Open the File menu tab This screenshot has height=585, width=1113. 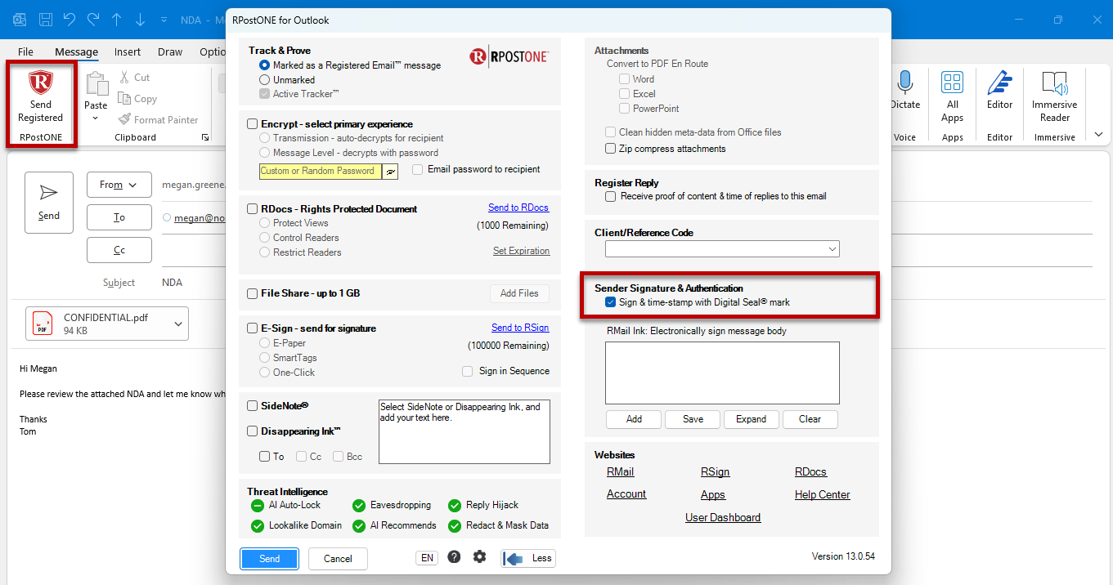(25, 51)
